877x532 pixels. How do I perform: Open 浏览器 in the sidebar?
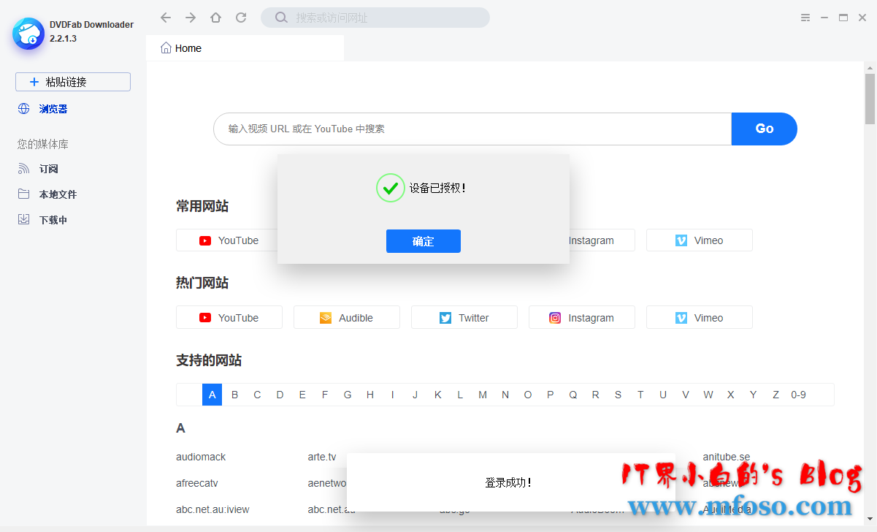point(53,109)
